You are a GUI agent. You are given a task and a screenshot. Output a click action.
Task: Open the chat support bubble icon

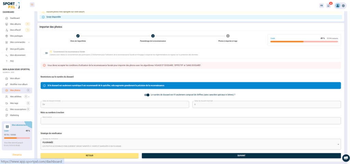click(346, 158)
